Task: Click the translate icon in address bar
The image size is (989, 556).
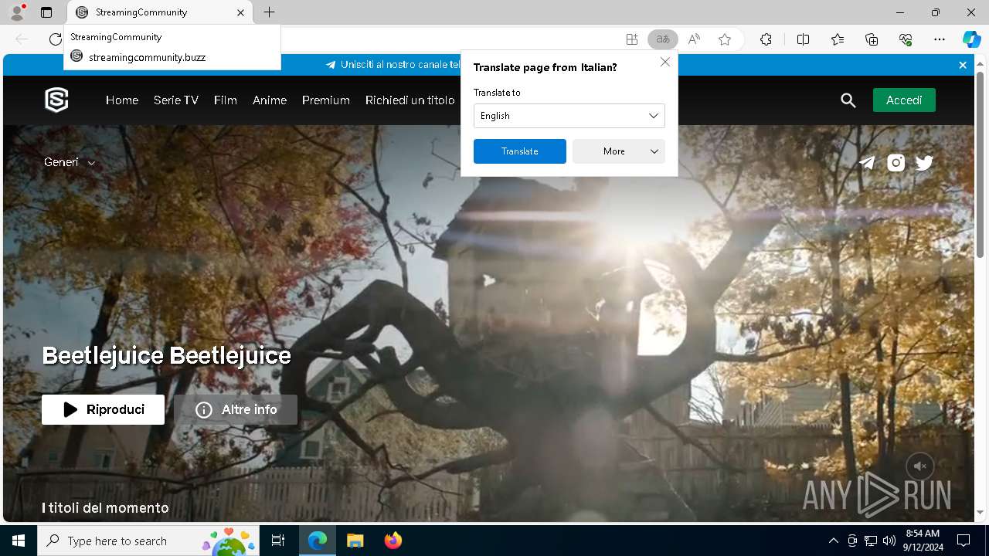Action: point(662,39)
